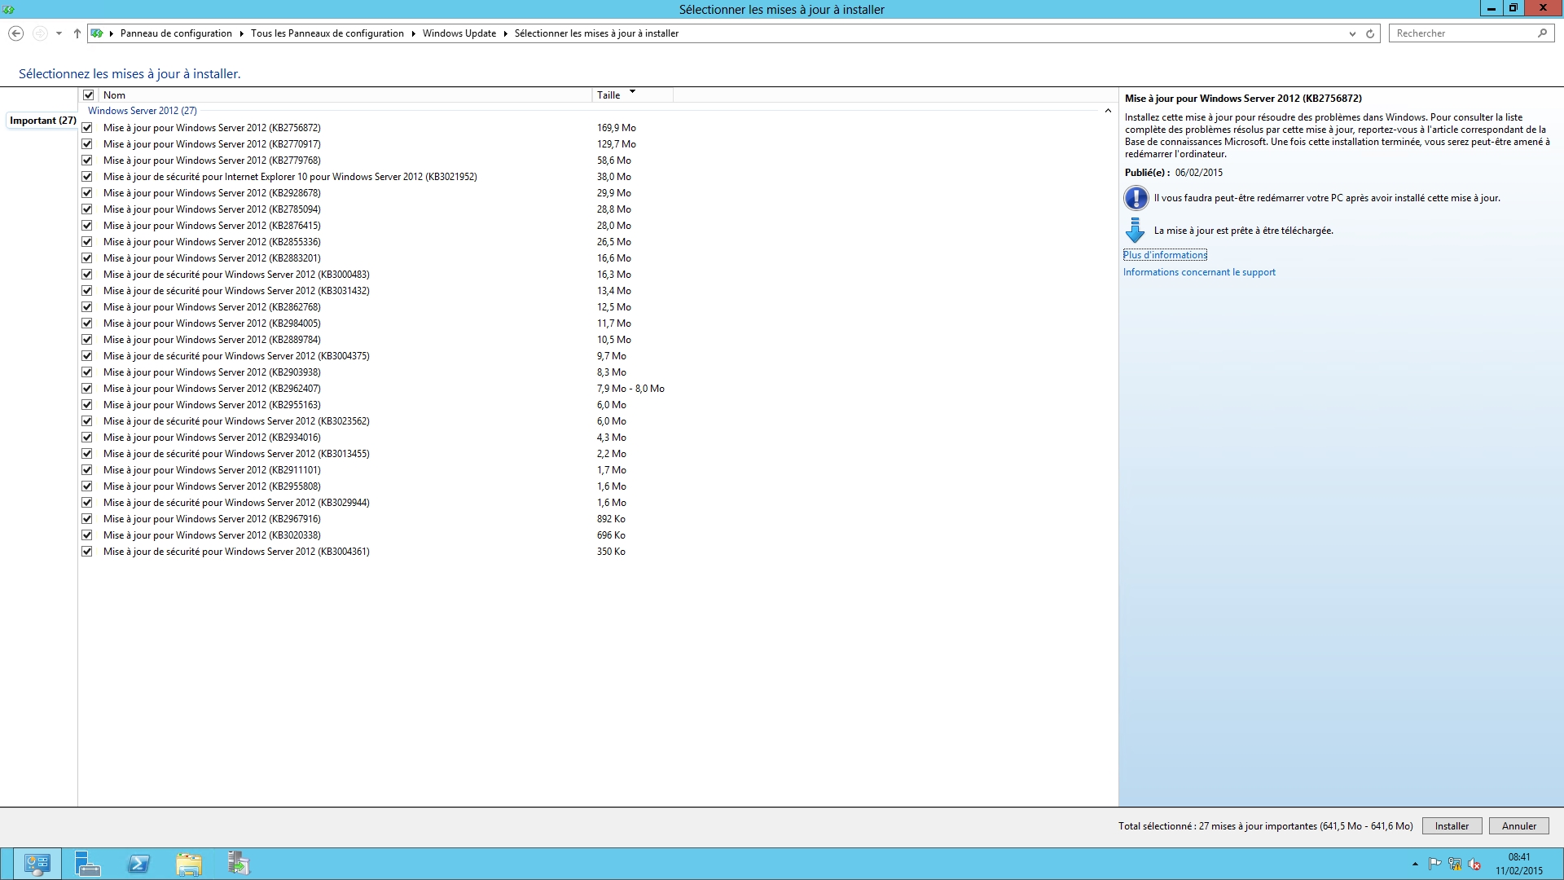Click the muted volume tray icon
The image size is (1564, 880).
click(x=1474, y=864)
